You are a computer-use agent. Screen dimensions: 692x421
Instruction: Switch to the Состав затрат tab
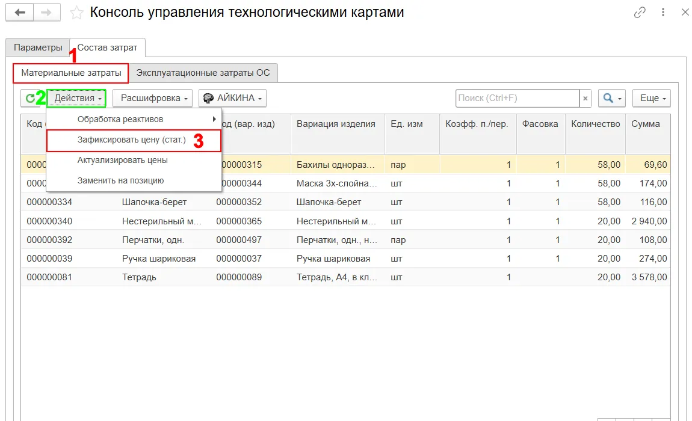pyautogui.click(x=107, y=48)
